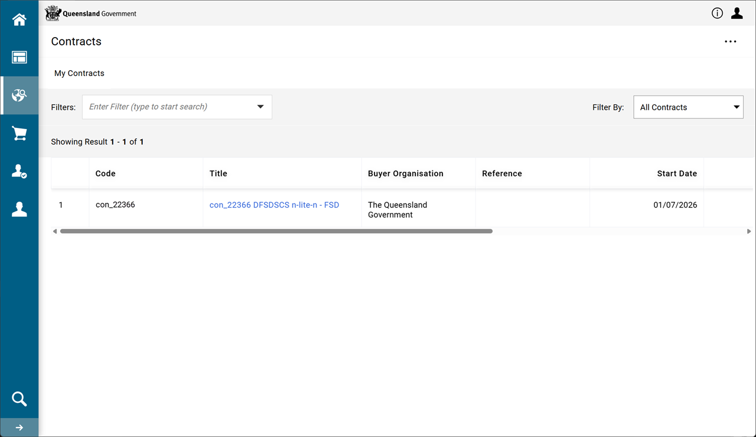Open contract con_22366 DFSDSCS n-lite-n link
Screen dimensions: 756x437
point(274,205)
